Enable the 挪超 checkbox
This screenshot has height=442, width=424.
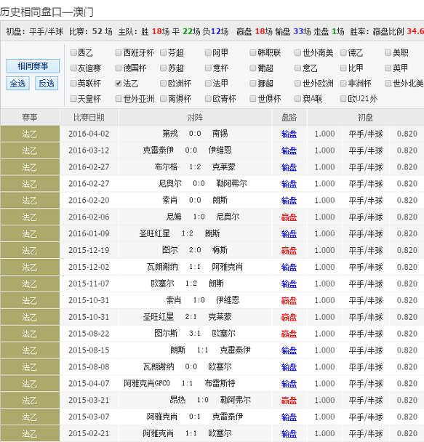[253, 83]
